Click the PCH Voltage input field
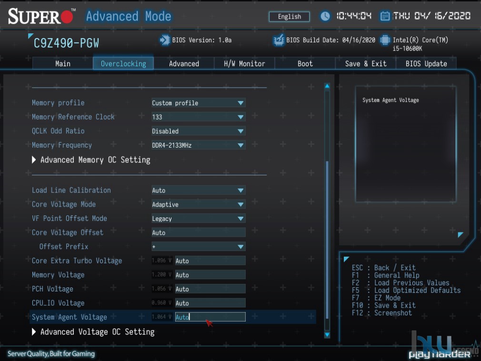Viewport: 481px width, 361px height. 210,289
